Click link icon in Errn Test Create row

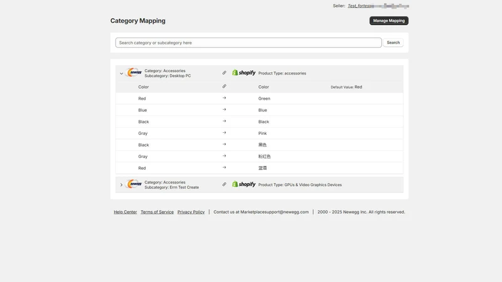click(x=224, y=184)
